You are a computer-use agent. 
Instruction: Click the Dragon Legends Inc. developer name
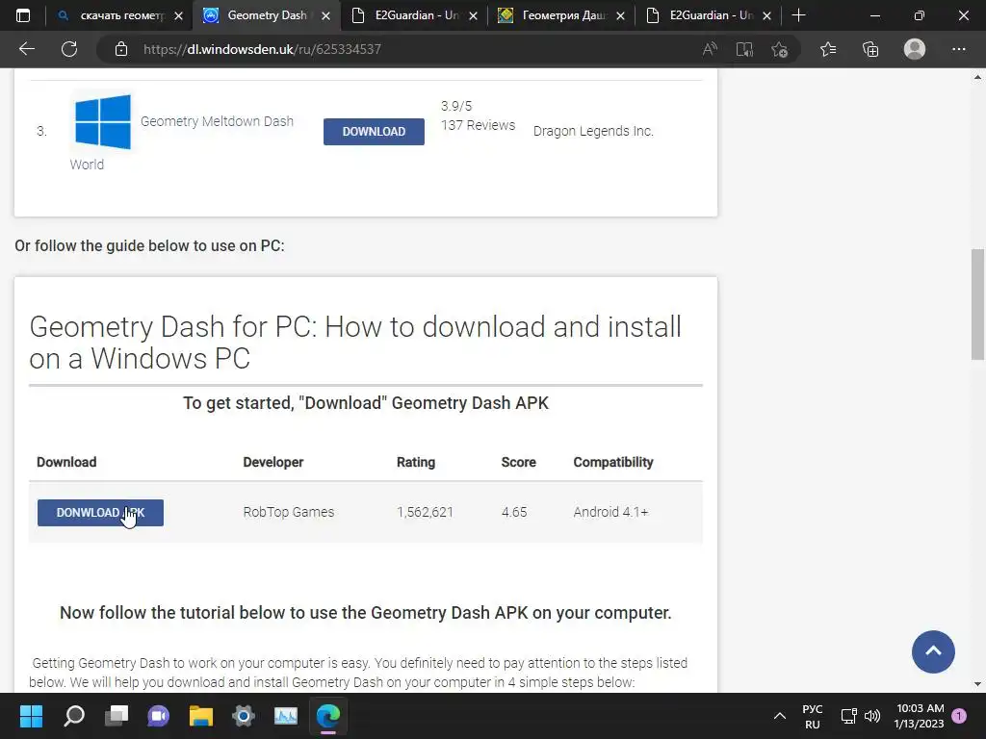click(x=593, y=131)
